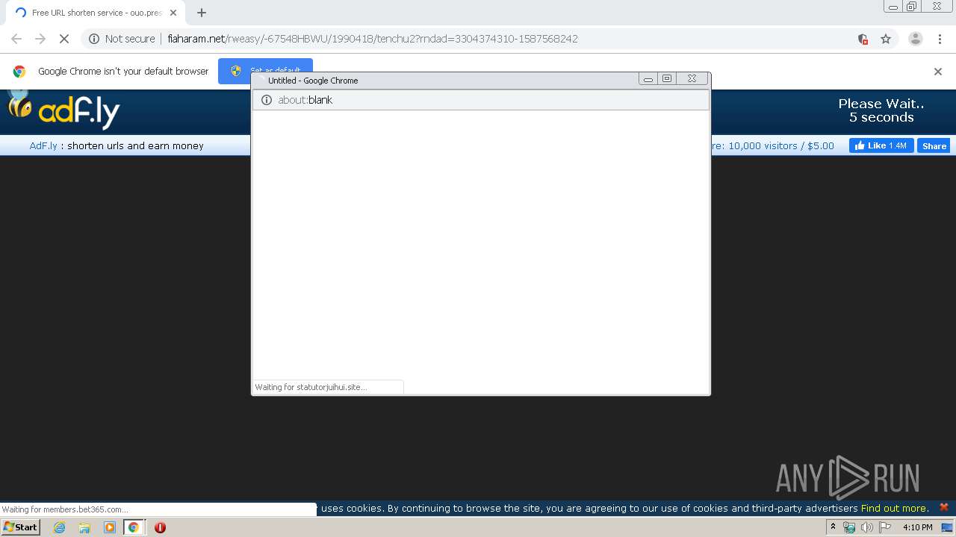
Task: Click the main Chrome address bar URL
Action: (x=373, y=39)
